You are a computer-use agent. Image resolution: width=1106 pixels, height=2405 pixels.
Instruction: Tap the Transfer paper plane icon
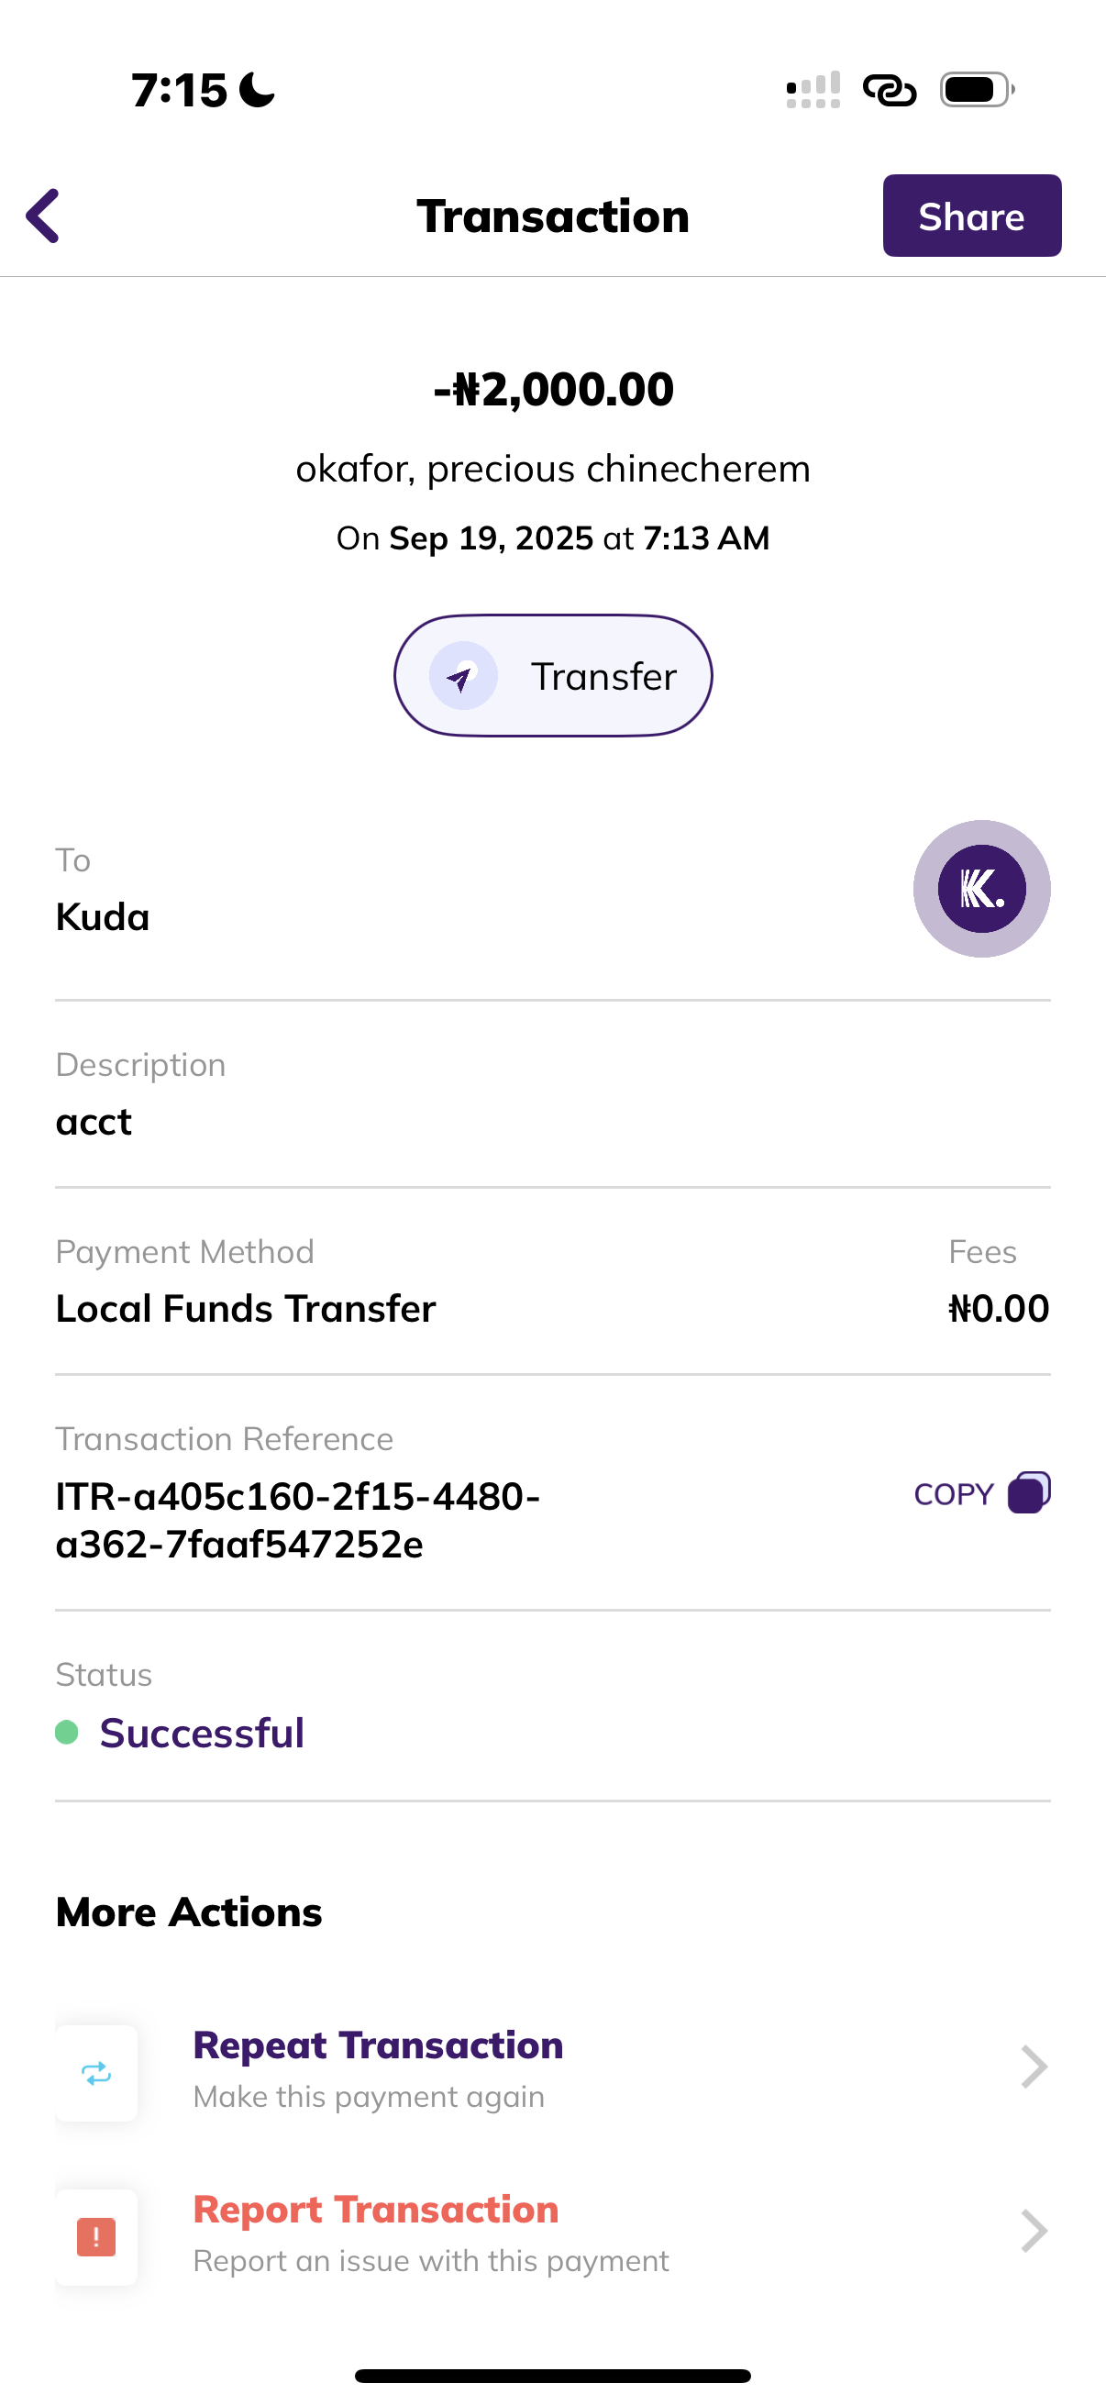coord(463,676)
